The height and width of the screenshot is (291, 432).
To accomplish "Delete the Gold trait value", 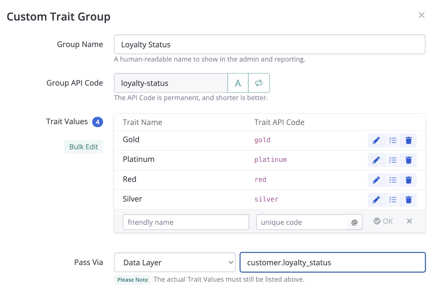I will (x=408, y=141).
